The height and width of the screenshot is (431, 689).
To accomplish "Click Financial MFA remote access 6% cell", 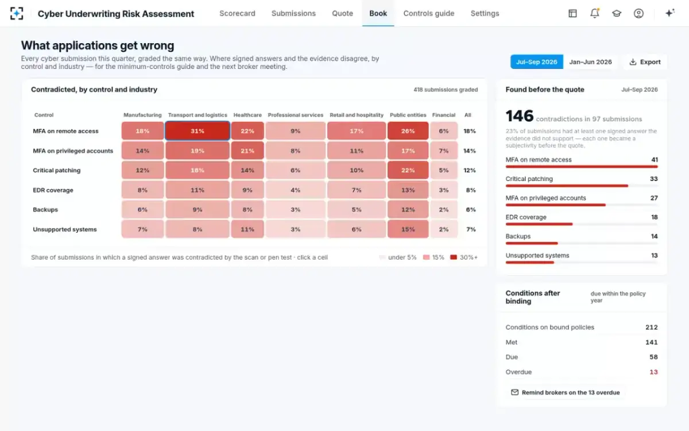I will tap(444, 131).
